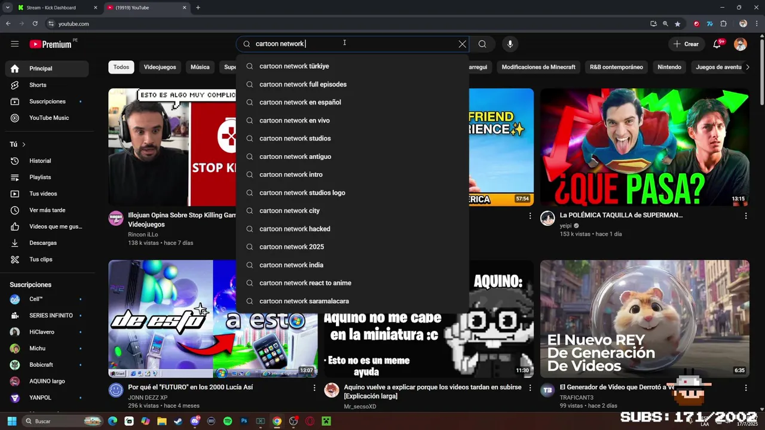765x430 pixels.
Task: Open Windows Start menu
Action: click(11, 421)
